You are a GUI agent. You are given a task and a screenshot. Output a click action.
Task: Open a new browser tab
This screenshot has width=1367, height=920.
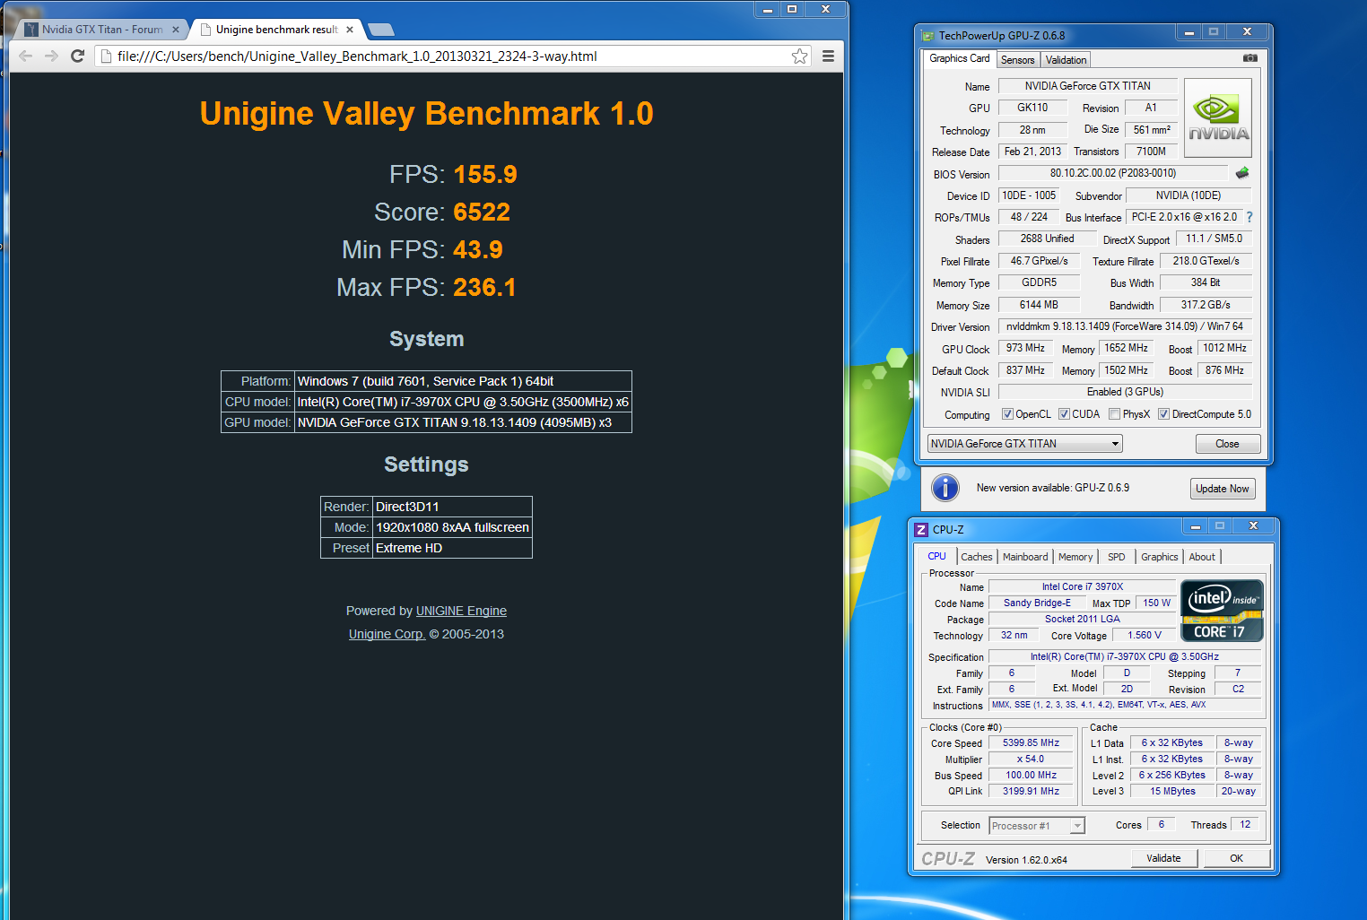(x=381, y=30)
